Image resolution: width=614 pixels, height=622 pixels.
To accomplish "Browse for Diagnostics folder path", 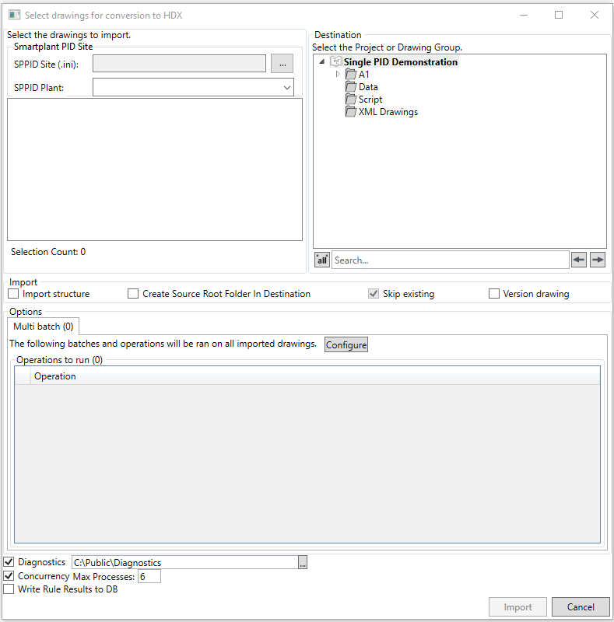I will tap(303, 562).
